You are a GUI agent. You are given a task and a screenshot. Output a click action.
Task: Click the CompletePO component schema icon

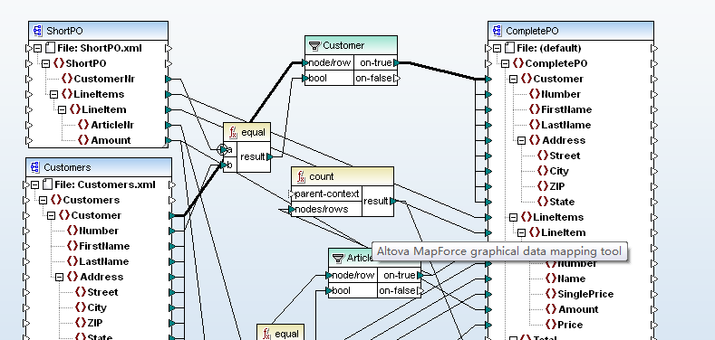coord(497,31)
